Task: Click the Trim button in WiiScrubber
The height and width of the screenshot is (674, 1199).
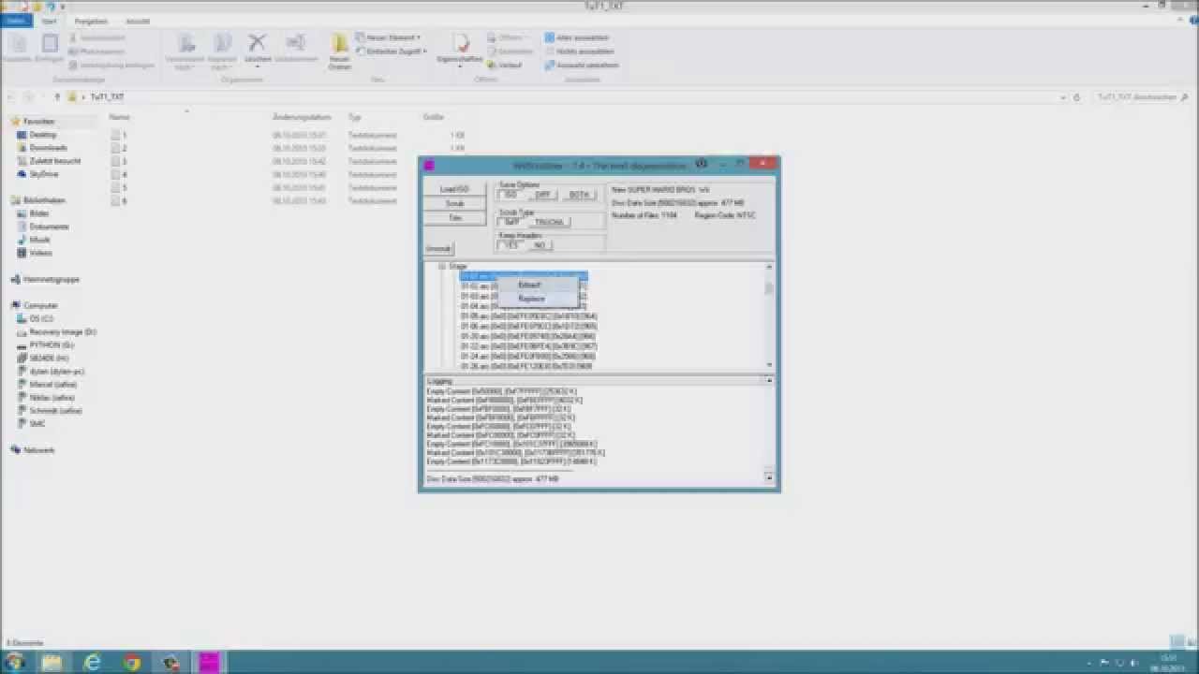Action: pyautogui.click(x=454, y=217)
